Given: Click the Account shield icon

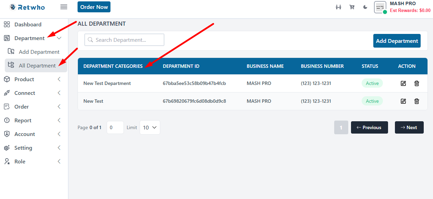Looking at the screenshot, I should (x=7, y=134).
